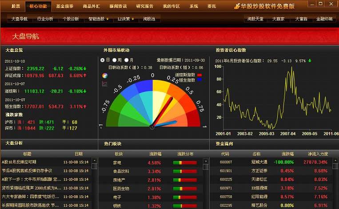The image size is (339, 209).
Task: Click the 食品饮料 rise/fall distribution bar
Action: pyautogui.click(x=185, y=171)
